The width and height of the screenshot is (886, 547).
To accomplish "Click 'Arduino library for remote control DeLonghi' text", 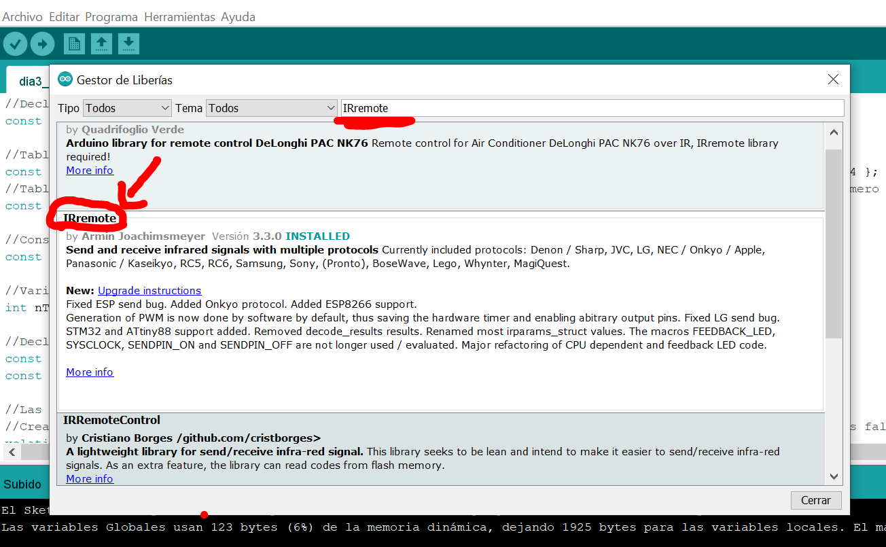I will click(217, 143).
